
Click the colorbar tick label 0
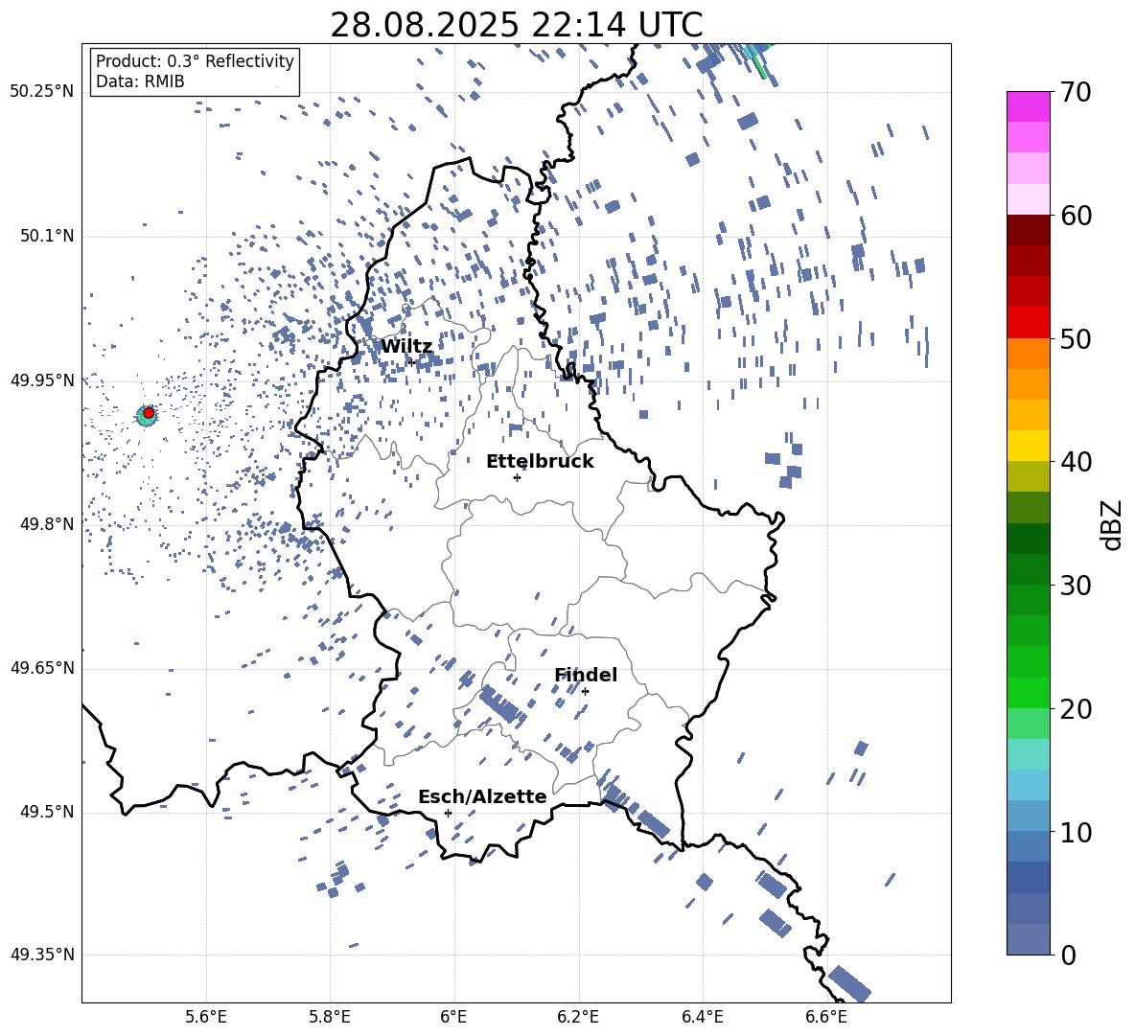(1068, 955)
